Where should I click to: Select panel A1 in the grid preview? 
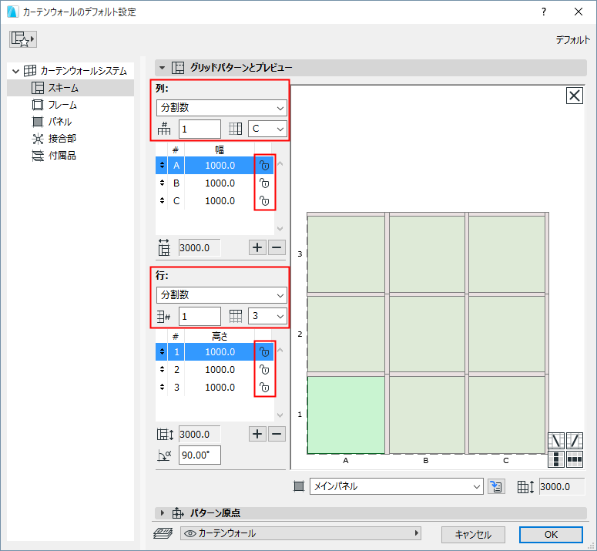346,415
